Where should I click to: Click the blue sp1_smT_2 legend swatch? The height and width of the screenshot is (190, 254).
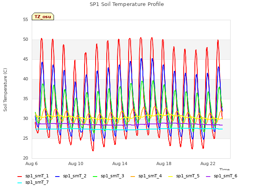point(57,177)
